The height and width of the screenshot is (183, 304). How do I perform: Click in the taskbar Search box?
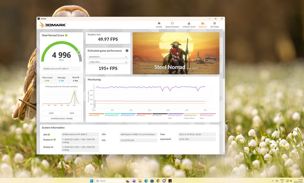coord(110,181)
